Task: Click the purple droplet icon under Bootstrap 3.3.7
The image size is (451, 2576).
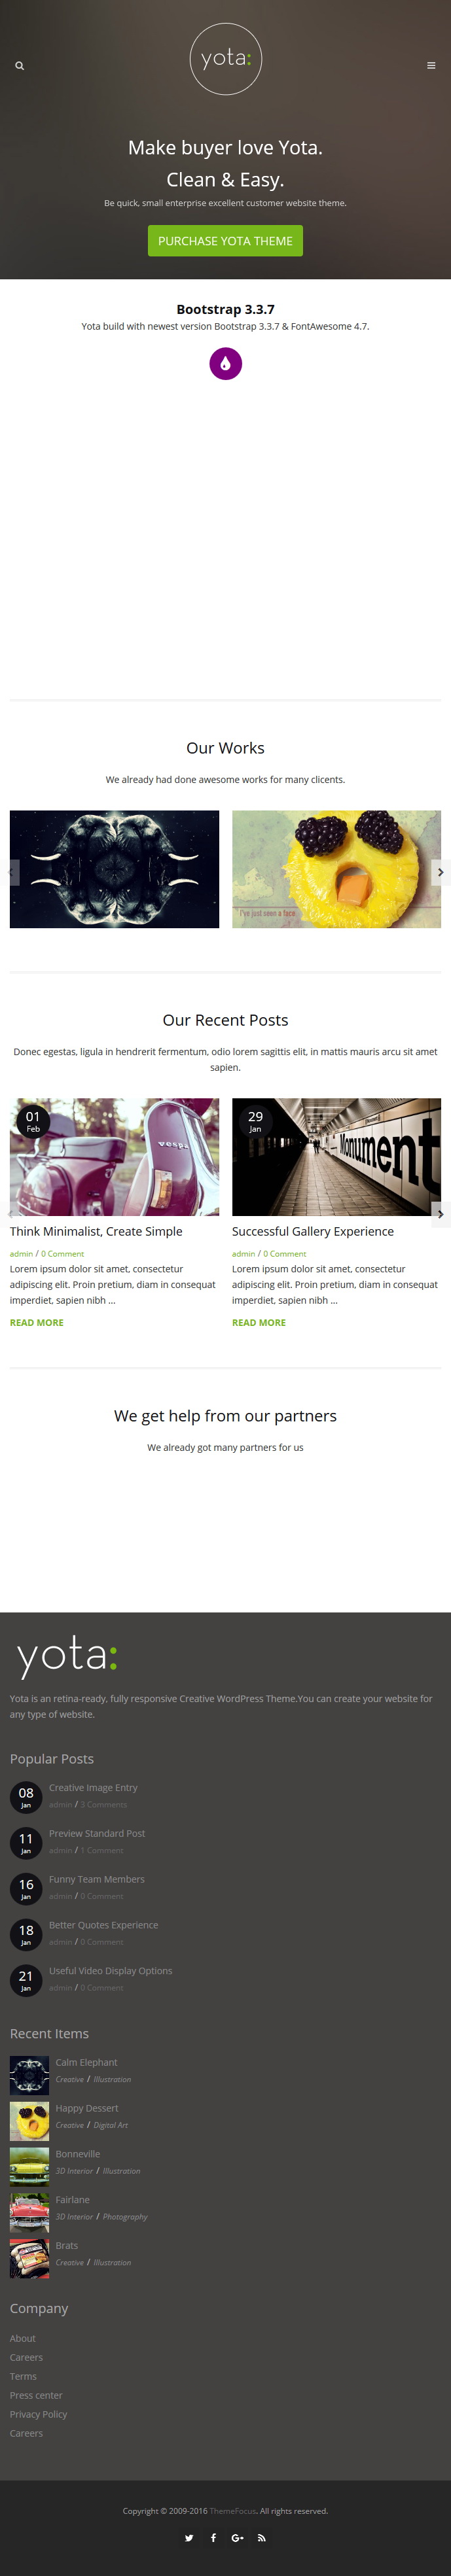Action: pyautogui.click(x=225, y=364)
